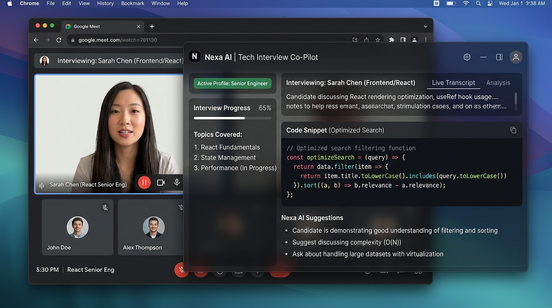Image resolution: width=552 pixels, height=308 pixels.
Task: Click the Active Profile: Senior Engineer badge
Action: point(233,83)
